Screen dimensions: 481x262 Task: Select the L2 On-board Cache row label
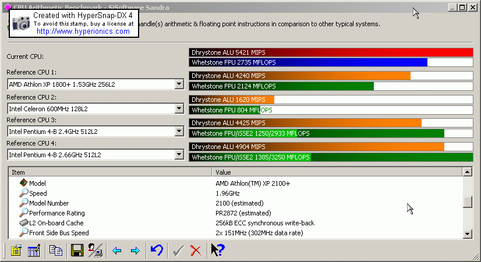(x=56, y=223)
